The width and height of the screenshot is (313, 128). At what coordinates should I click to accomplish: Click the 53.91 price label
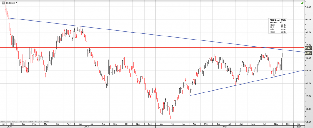(x=308, y=48)
